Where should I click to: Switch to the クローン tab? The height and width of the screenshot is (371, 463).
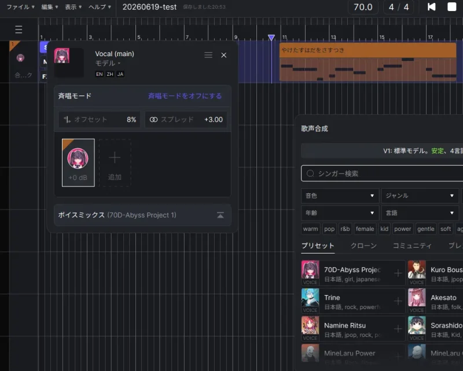[x=363, y=246]
